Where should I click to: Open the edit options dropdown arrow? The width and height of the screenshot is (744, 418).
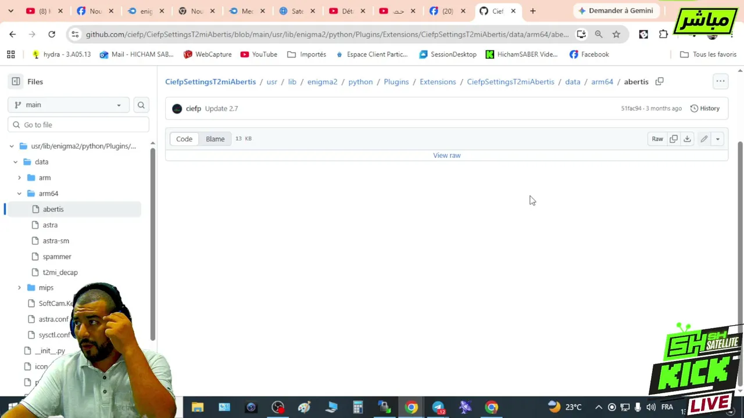(717, 139)
